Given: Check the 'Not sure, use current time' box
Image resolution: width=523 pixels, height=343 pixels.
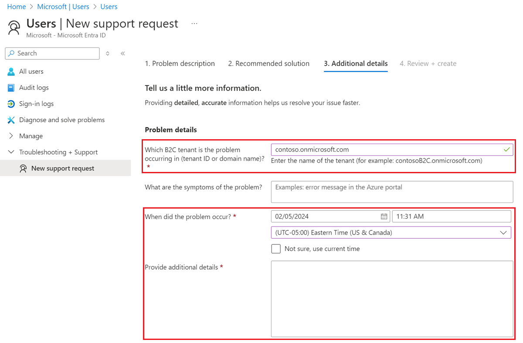Looking at the screenshot, I should pyautogui.click(x=276, y=249).
